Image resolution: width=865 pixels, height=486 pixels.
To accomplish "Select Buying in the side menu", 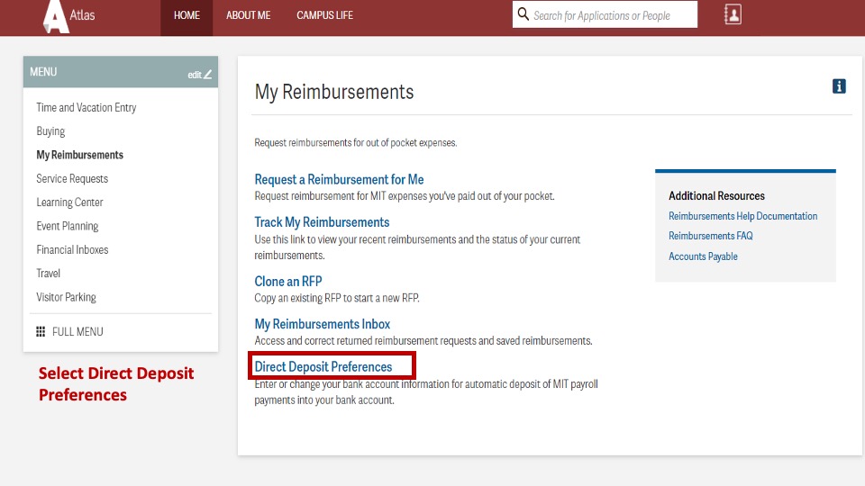I will coord(50,131).
